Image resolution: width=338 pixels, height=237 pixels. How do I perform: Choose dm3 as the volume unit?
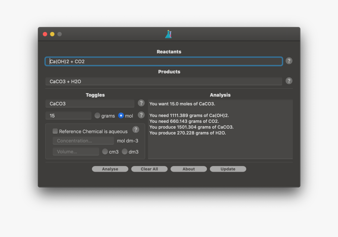tap(124, 151)
